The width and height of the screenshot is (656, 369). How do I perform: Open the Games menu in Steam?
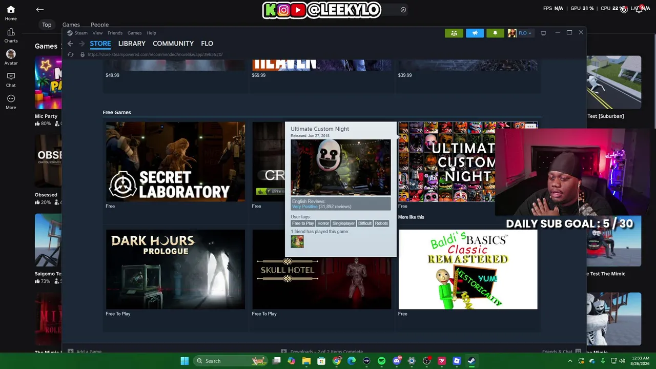coord(134,33)
